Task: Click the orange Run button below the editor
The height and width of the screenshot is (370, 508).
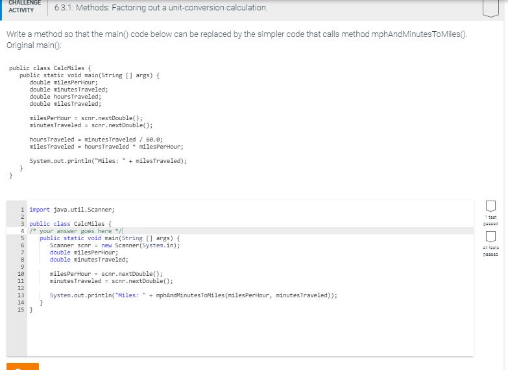Action: [x=23, y=367]
